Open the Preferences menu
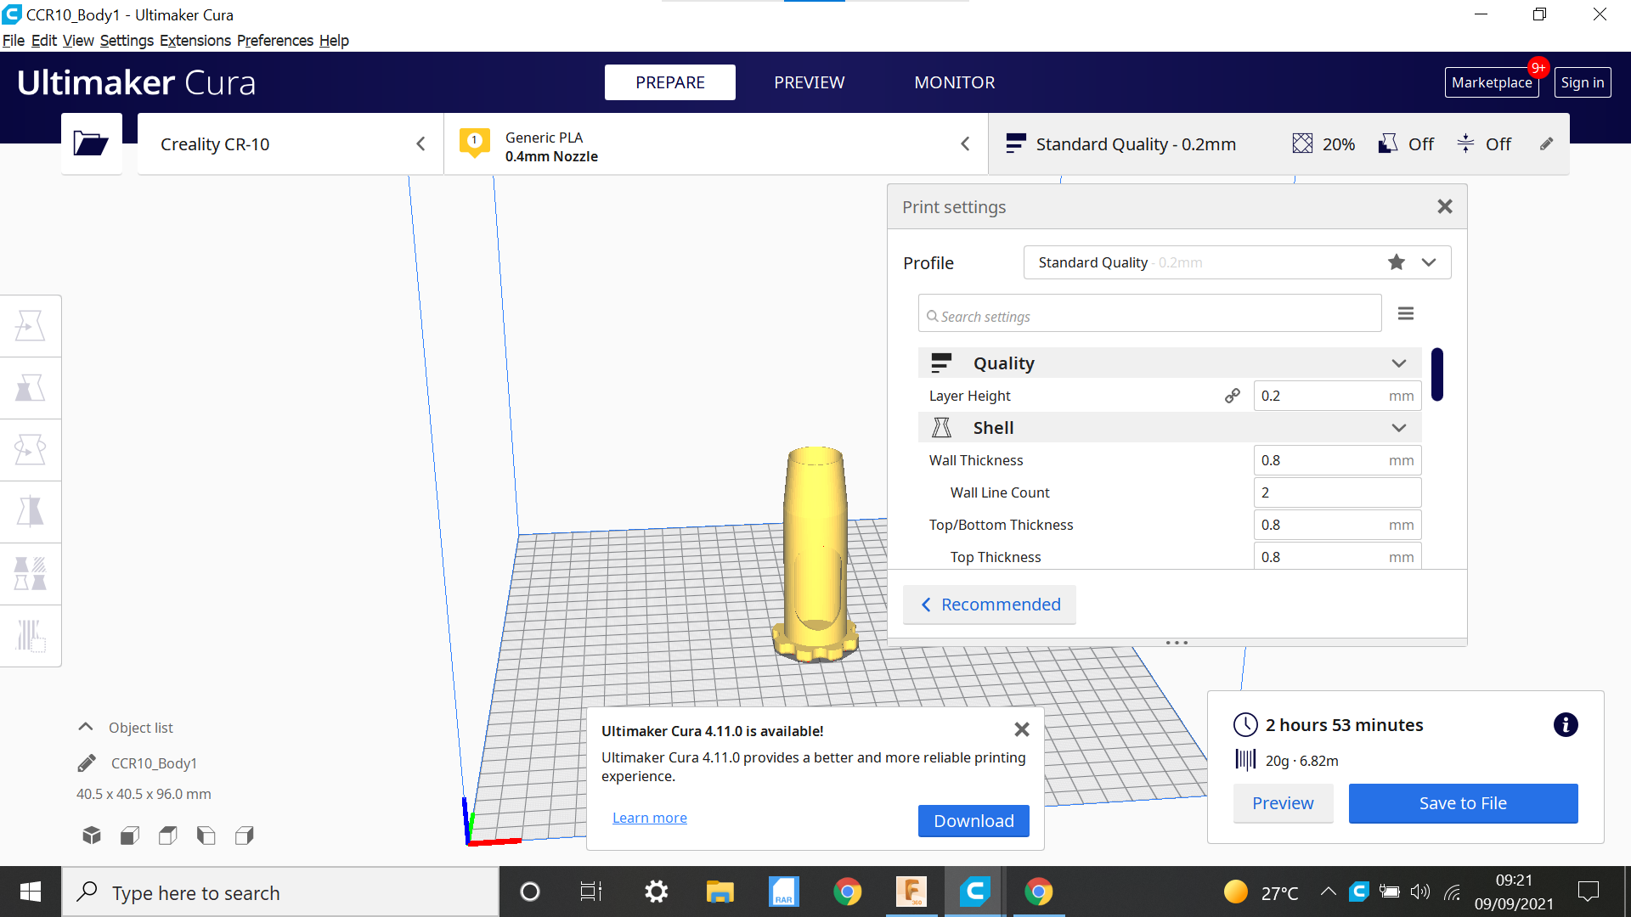The width and height of the screenshot is (1631, 917). click(275, 41)
